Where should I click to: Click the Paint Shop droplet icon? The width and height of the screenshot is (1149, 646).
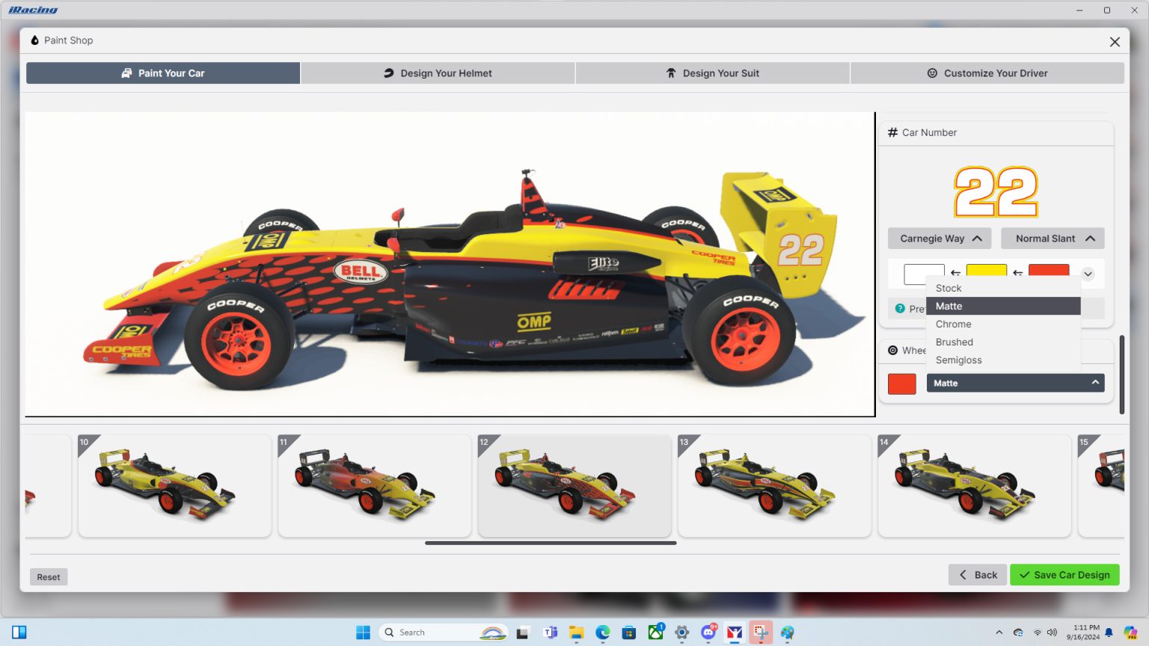tap(34, 40)
